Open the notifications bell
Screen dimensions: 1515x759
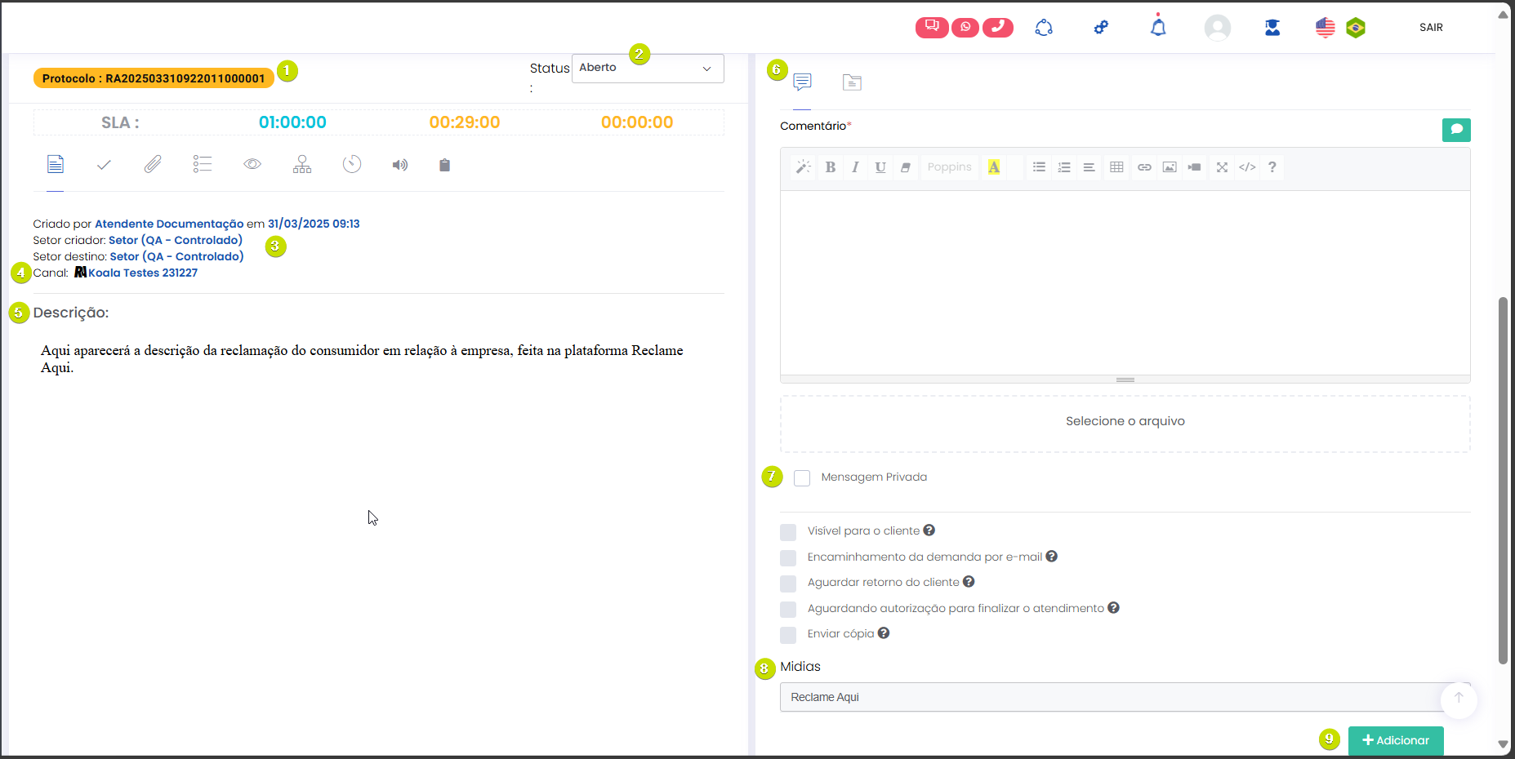pyautogui.click(x=1157, y=28)
